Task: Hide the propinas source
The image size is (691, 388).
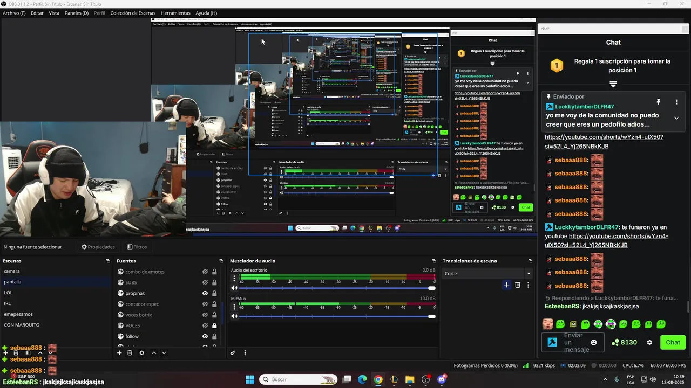Action: [x=205, y=293]
